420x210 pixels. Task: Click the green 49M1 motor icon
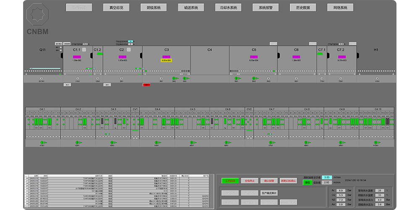click(x=341, y=142)
